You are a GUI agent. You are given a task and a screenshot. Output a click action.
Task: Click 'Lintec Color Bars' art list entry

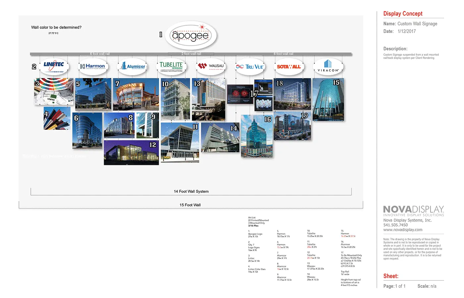(x=257, y=269)
